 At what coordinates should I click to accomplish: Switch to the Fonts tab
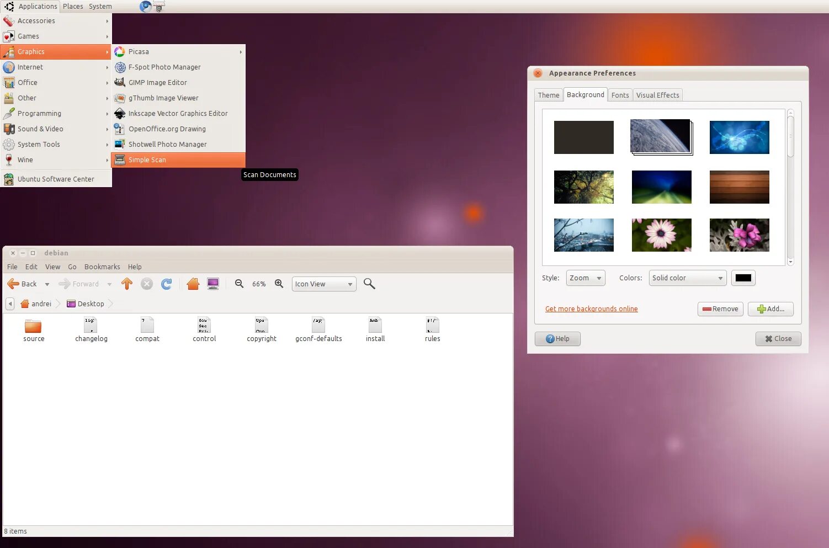620,95
